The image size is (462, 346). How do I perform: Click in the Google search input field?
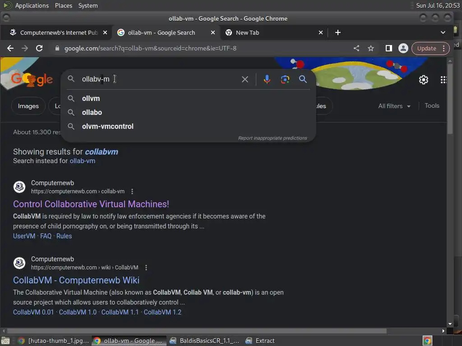159,79
